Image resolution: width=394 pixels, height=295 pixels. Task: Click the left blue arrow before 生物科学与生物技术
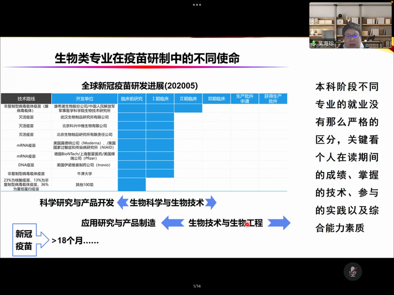pyautogui.click(x=122, y=203)
